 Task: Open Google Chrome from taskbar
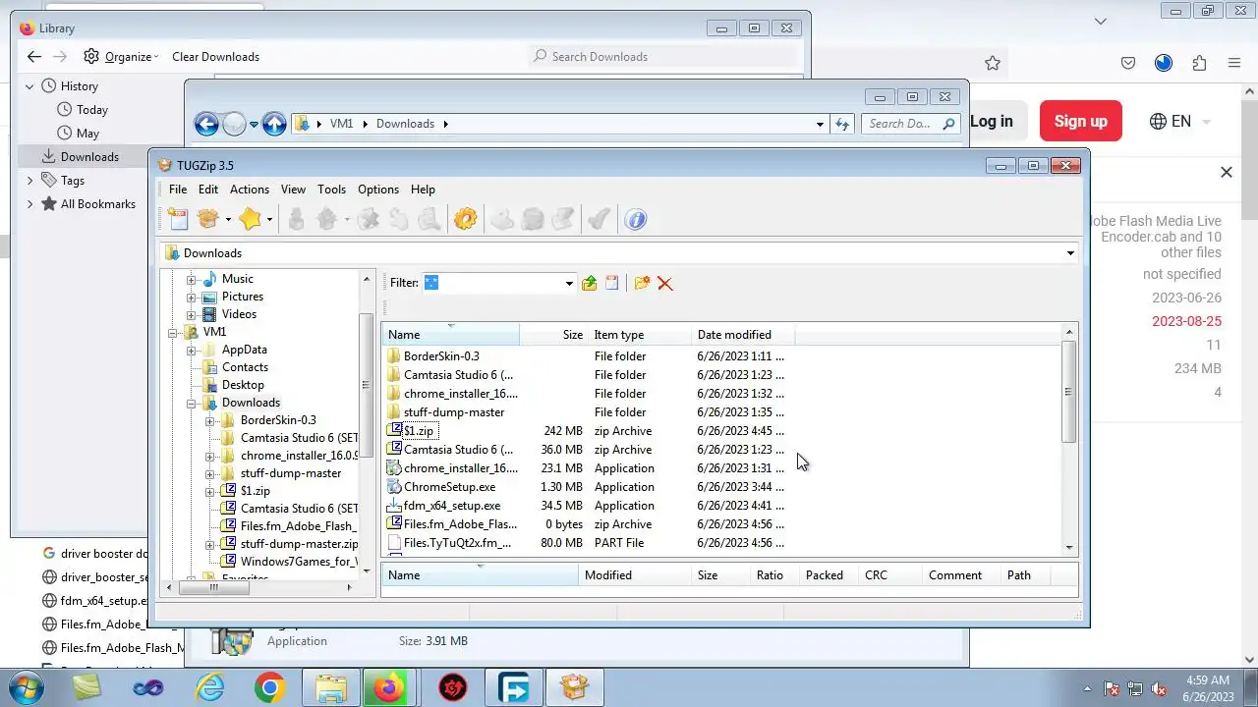coord(269,687)
